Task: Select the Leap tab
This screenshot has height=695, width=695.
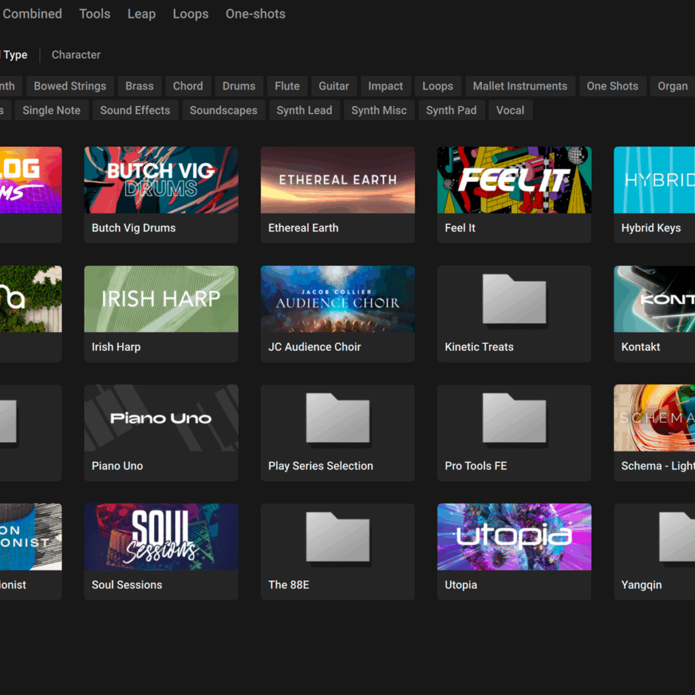Action: (x=141, y=14)
